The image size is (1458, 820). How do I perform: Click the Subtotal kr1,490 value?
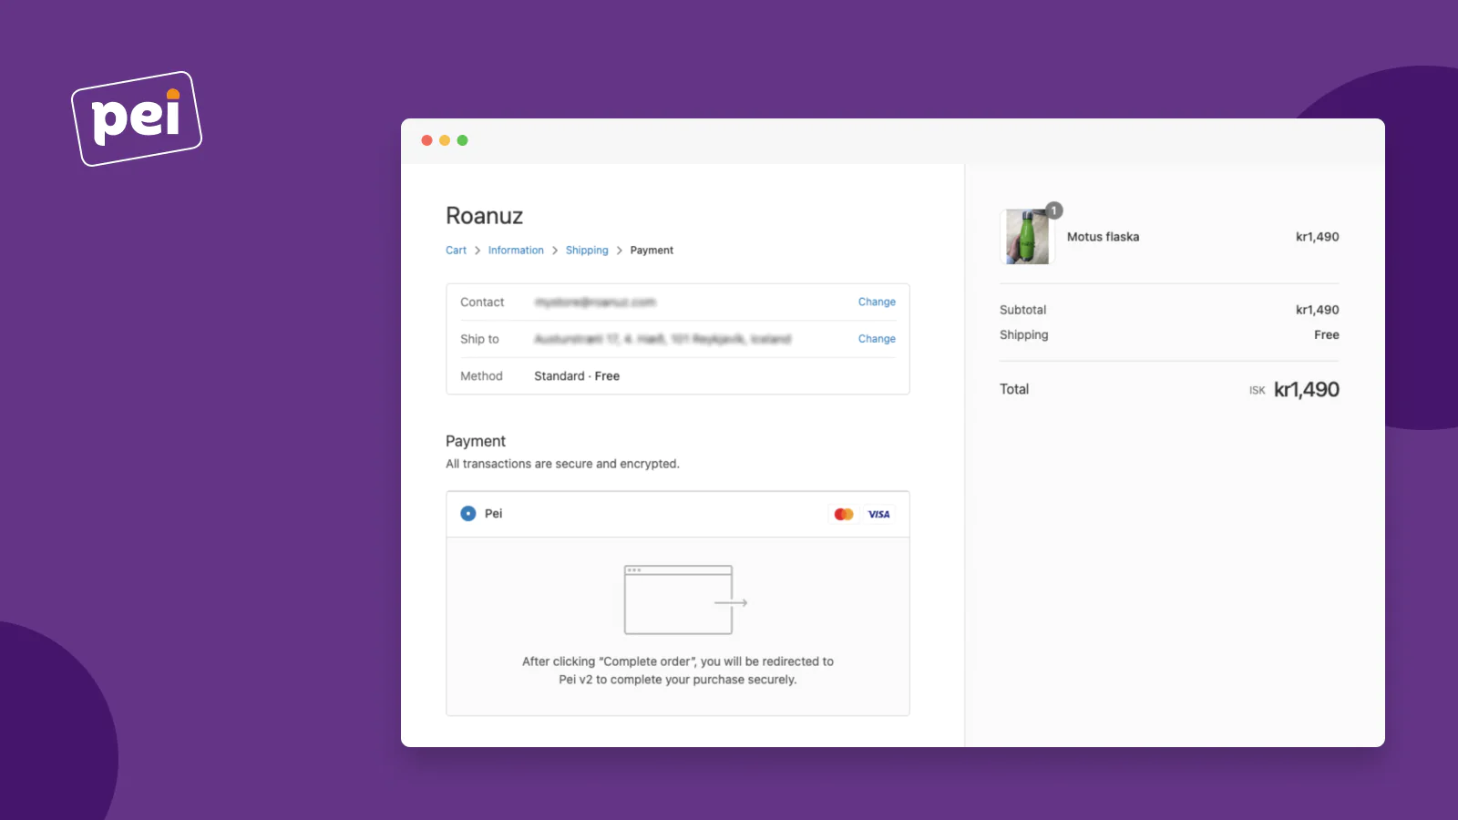click(1318, 310)
